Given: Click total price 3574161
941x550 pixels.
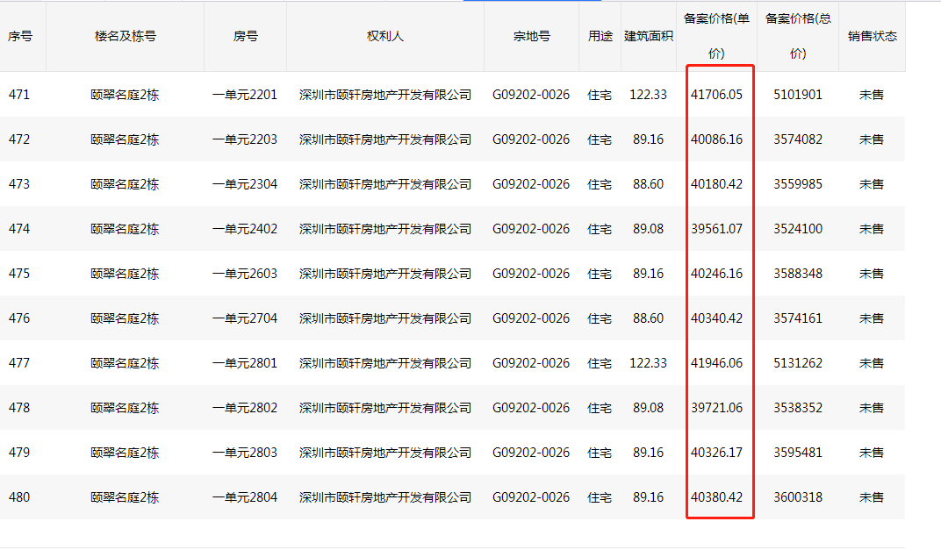Looking at the screenshot, I should (798, 318).
